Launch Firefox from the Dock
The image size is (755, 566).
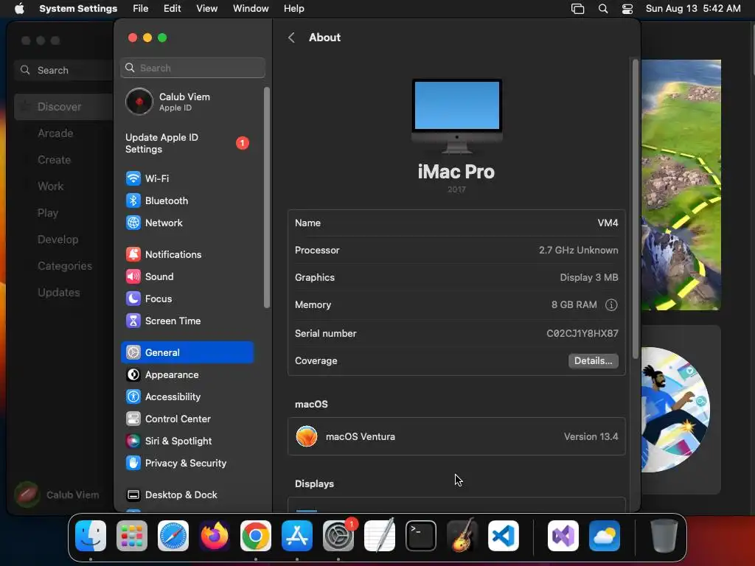(215, 536)
